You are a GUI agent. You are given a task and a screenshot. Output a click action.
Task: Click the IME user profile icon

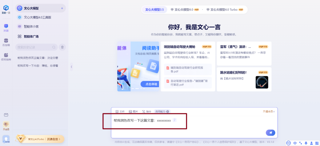[x=311, y=143]
